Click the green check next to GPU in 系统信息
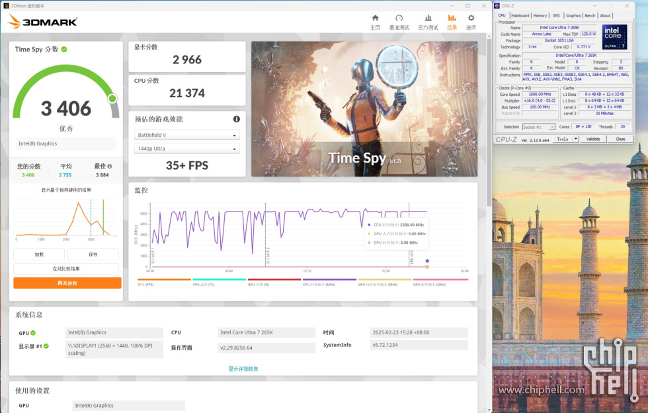 pyautogui.click(x=33, y=333)
